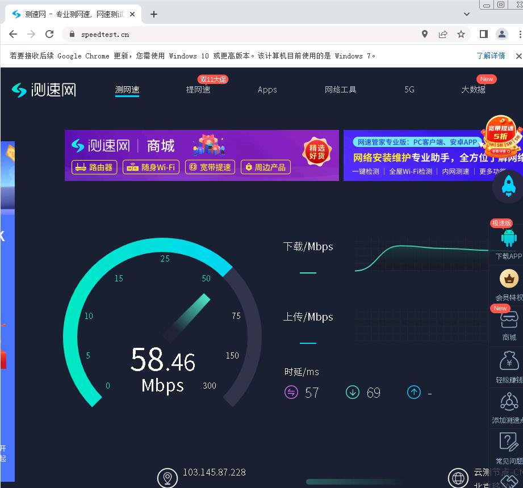Click the location pin icon beside IP address
The height and width of the screenshot is (488, 523).
[167, 478]
